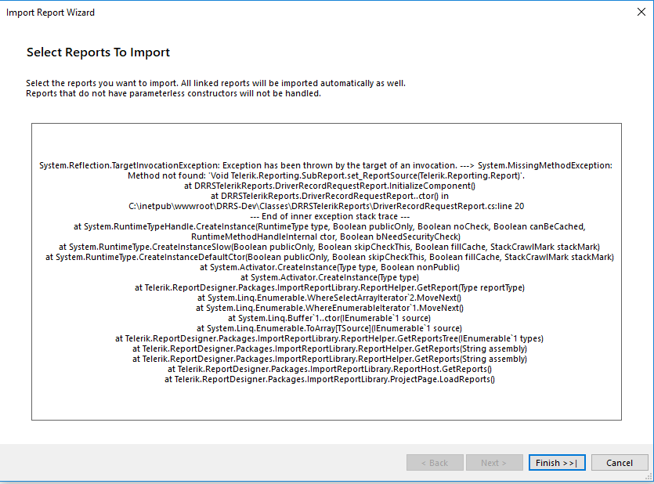Viewport: 654px width, 484px height.
Task: Click the disabled Next button
Action: (494, 463)
